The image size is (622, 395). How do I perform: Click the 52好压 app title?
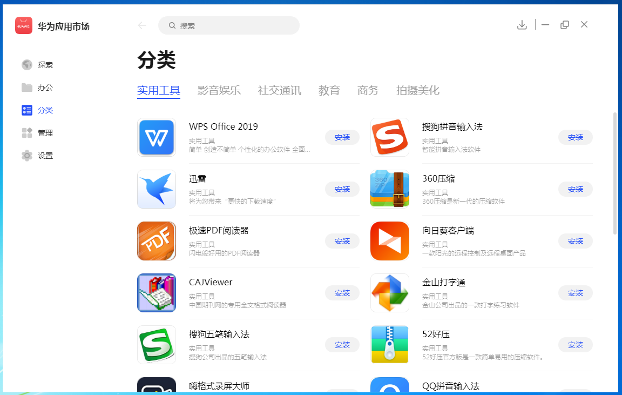pos(436,334)
